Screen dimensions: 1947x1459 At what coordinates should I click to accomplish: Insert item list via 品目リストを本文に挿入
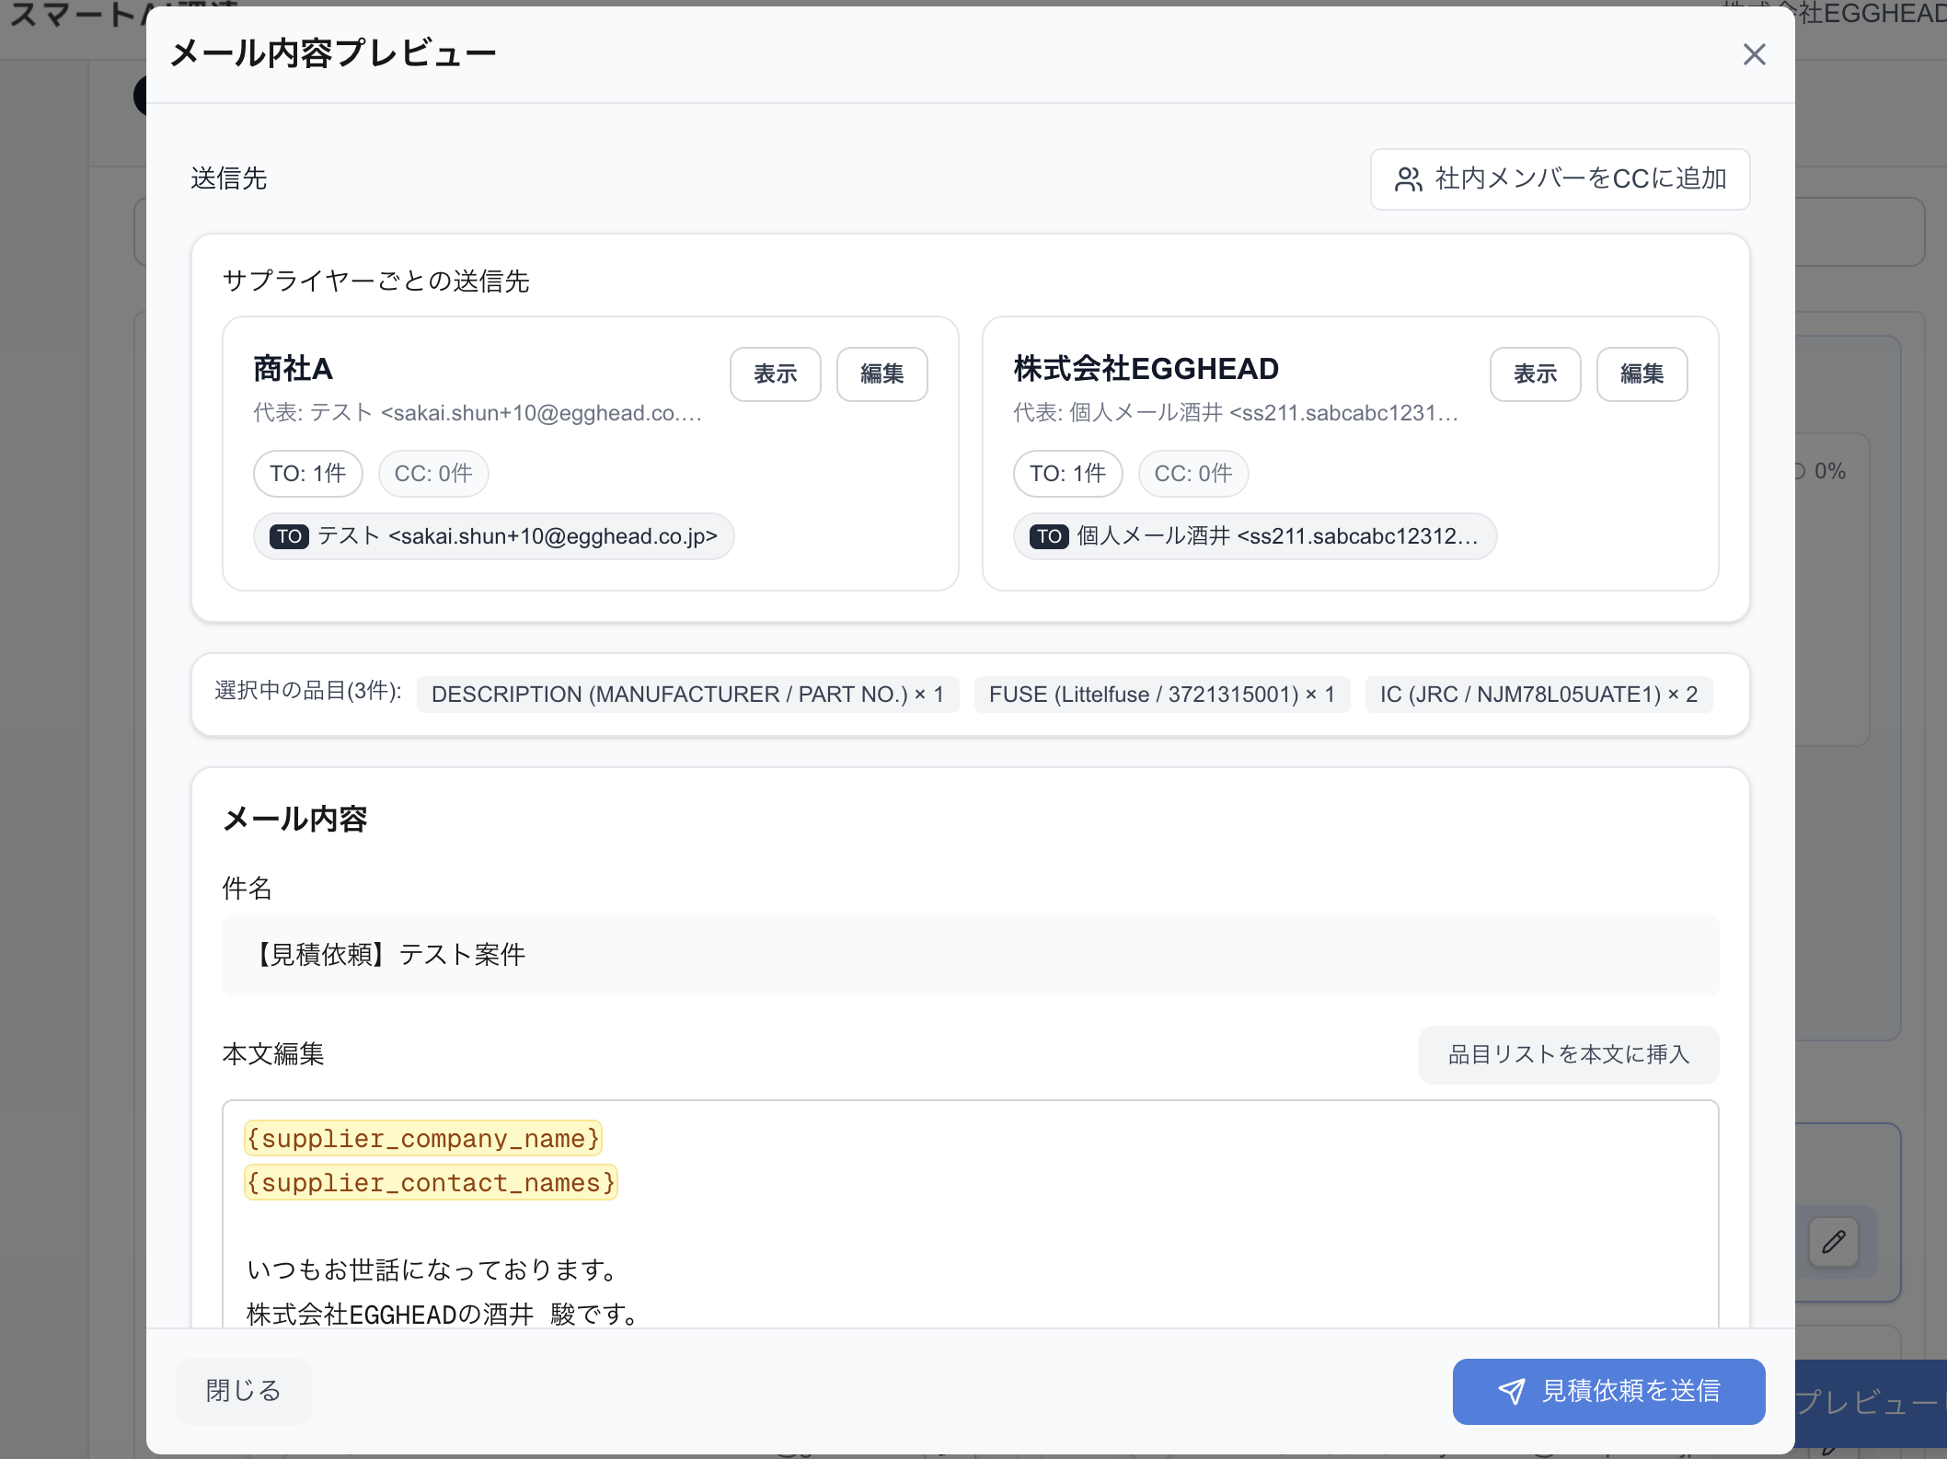point(1568,1054)
